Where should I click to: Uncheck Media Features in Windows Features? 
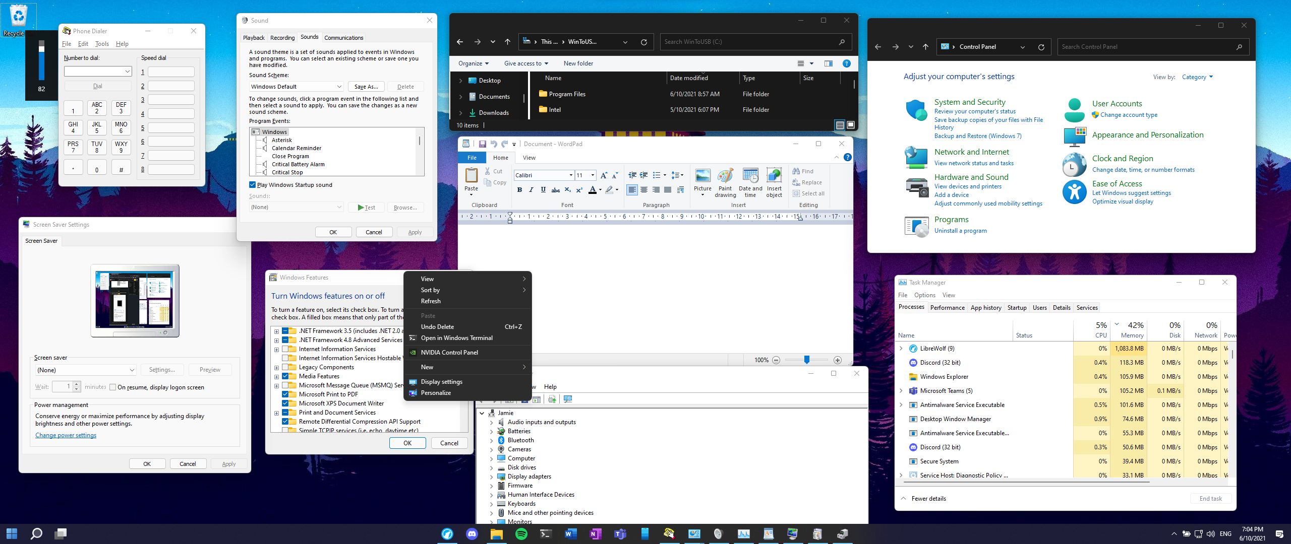click(x=285, y=376)
